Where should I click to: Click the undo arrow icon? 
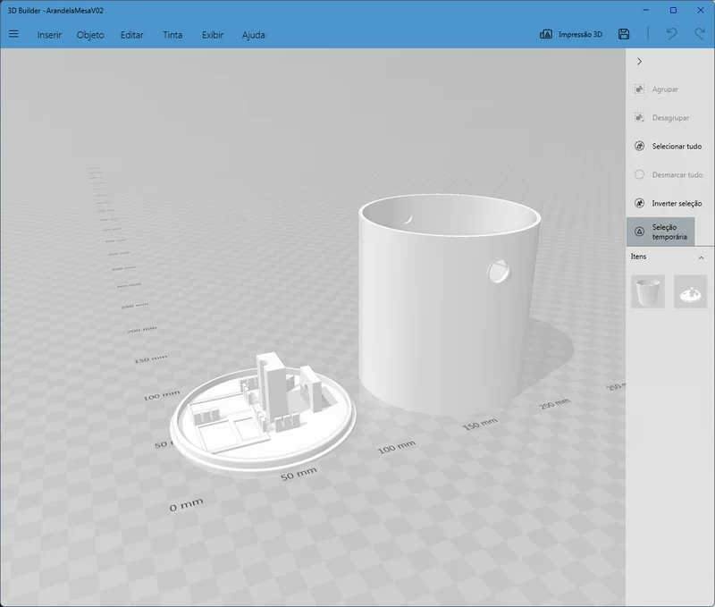click(671, 34)
